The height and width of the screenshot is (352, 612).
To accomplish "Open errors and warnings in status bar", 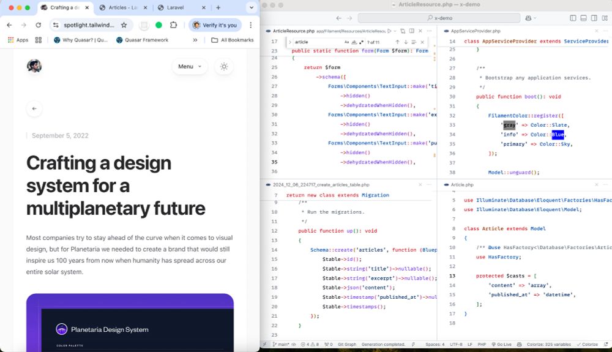I will click(310, 344).
